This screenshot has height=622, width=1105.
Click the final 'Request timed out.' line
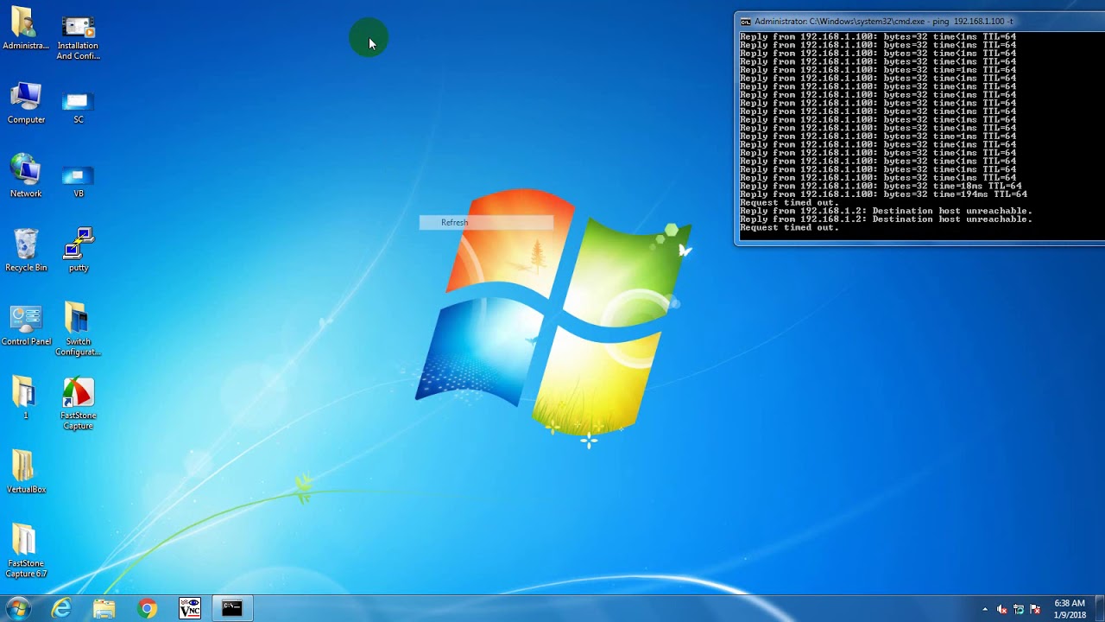[789, 228]
